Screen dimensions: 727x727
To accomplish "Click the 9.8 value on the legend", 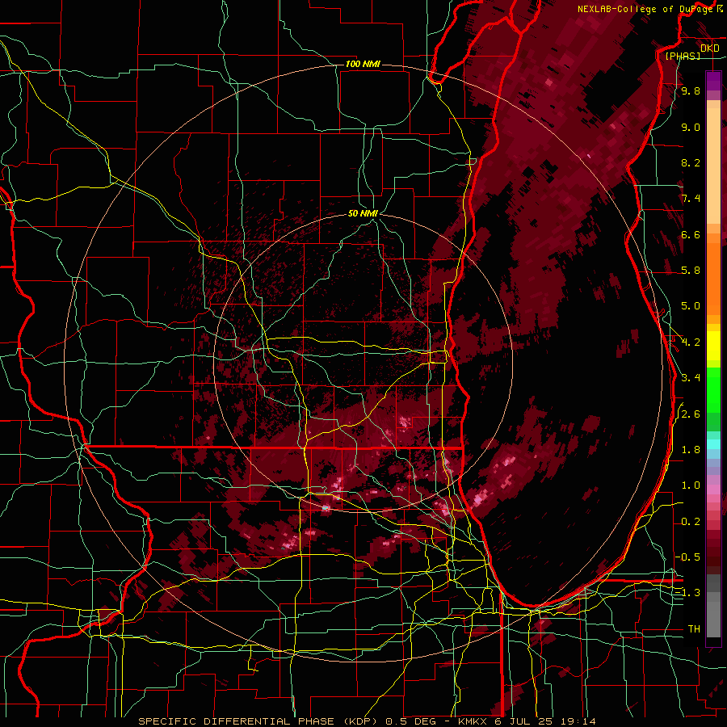I will click(691, 90).
